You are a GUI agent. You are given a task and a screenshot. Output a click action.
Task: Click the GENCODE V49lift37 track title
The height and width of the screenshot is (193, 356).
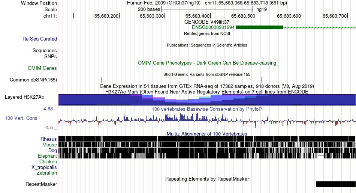coord(207,22)
